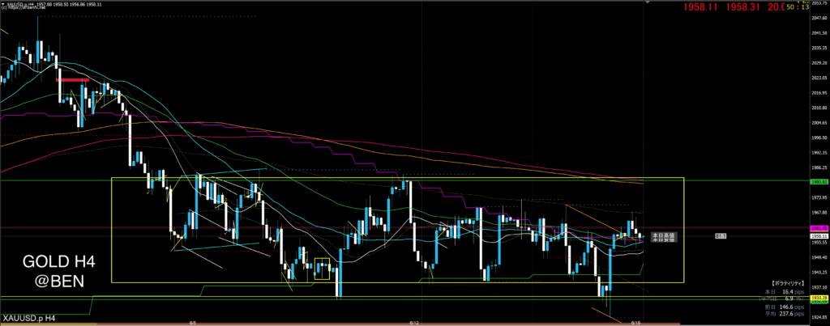Click the green 1980.83 price level tag
830x326 pixels.
(817, 182)
